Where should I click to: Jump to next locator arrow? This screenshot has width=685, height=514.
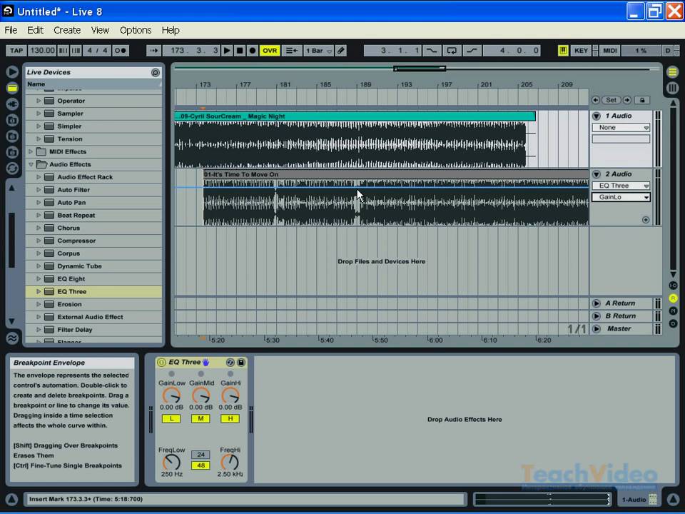(x=627, y=100)
